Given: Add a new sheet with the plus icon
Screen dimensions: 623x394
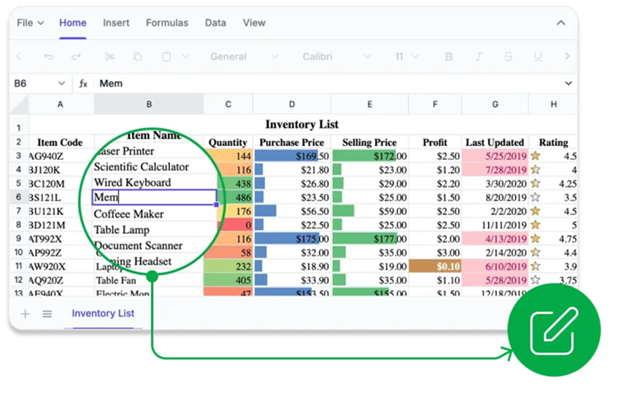Looking at the screenshot, I should pyautogui.click(x=25, y=314).
